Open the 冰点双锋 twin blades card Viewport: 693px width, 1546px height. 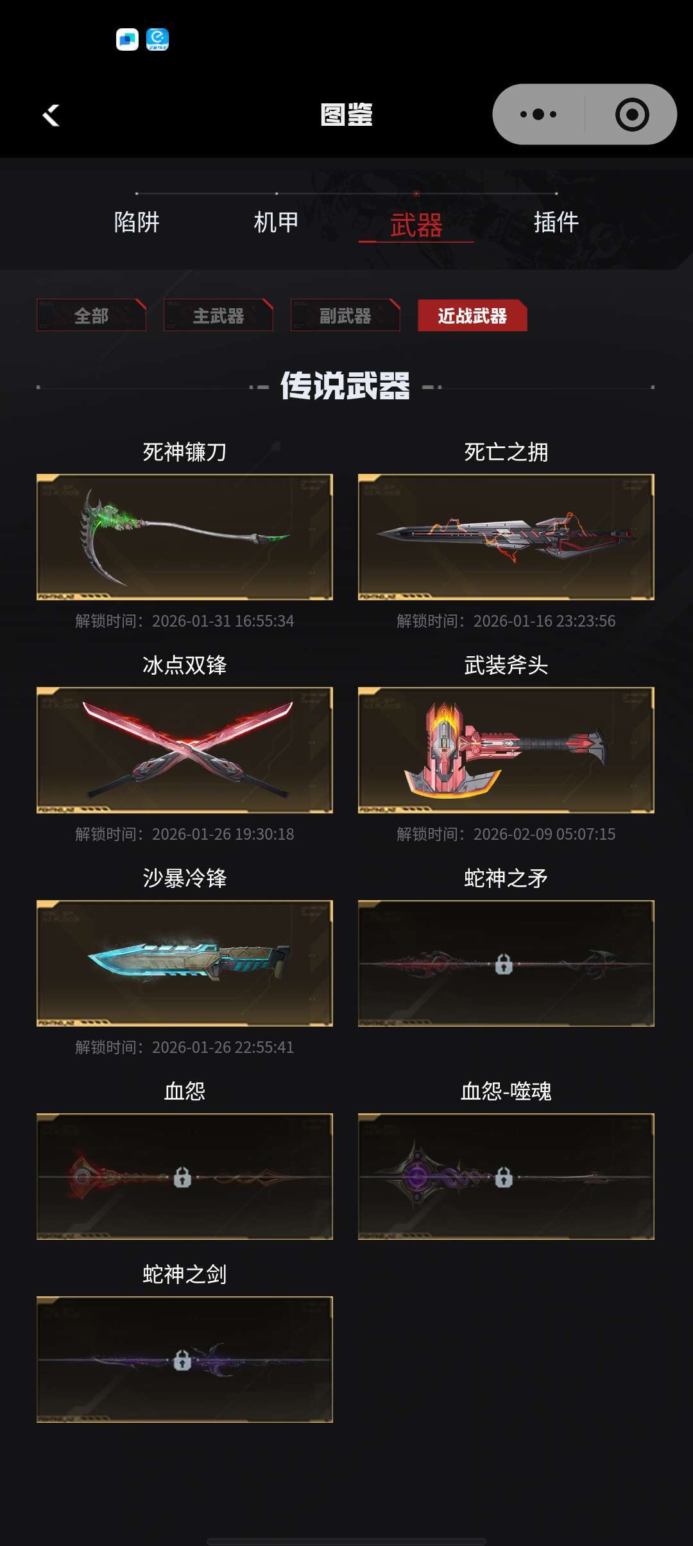(185, 750)
